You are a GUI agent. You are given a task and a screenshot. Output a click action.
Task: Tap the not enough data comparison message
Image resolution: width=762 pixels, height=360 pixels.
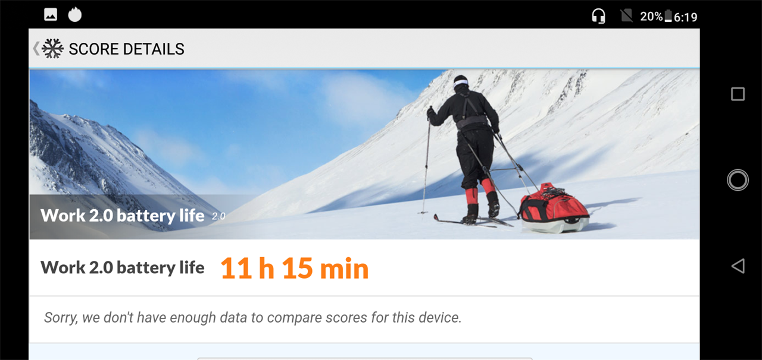tap(253, 318)
